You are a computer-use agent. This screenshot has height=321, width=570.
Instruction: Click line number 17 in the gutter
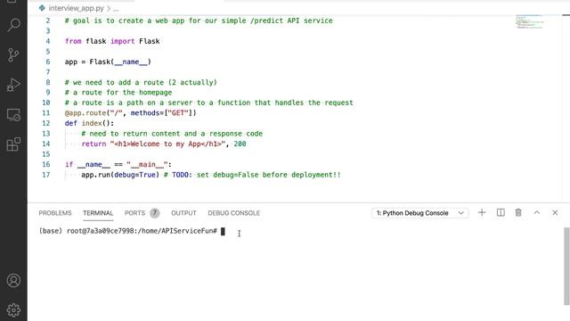click(46, 175)
